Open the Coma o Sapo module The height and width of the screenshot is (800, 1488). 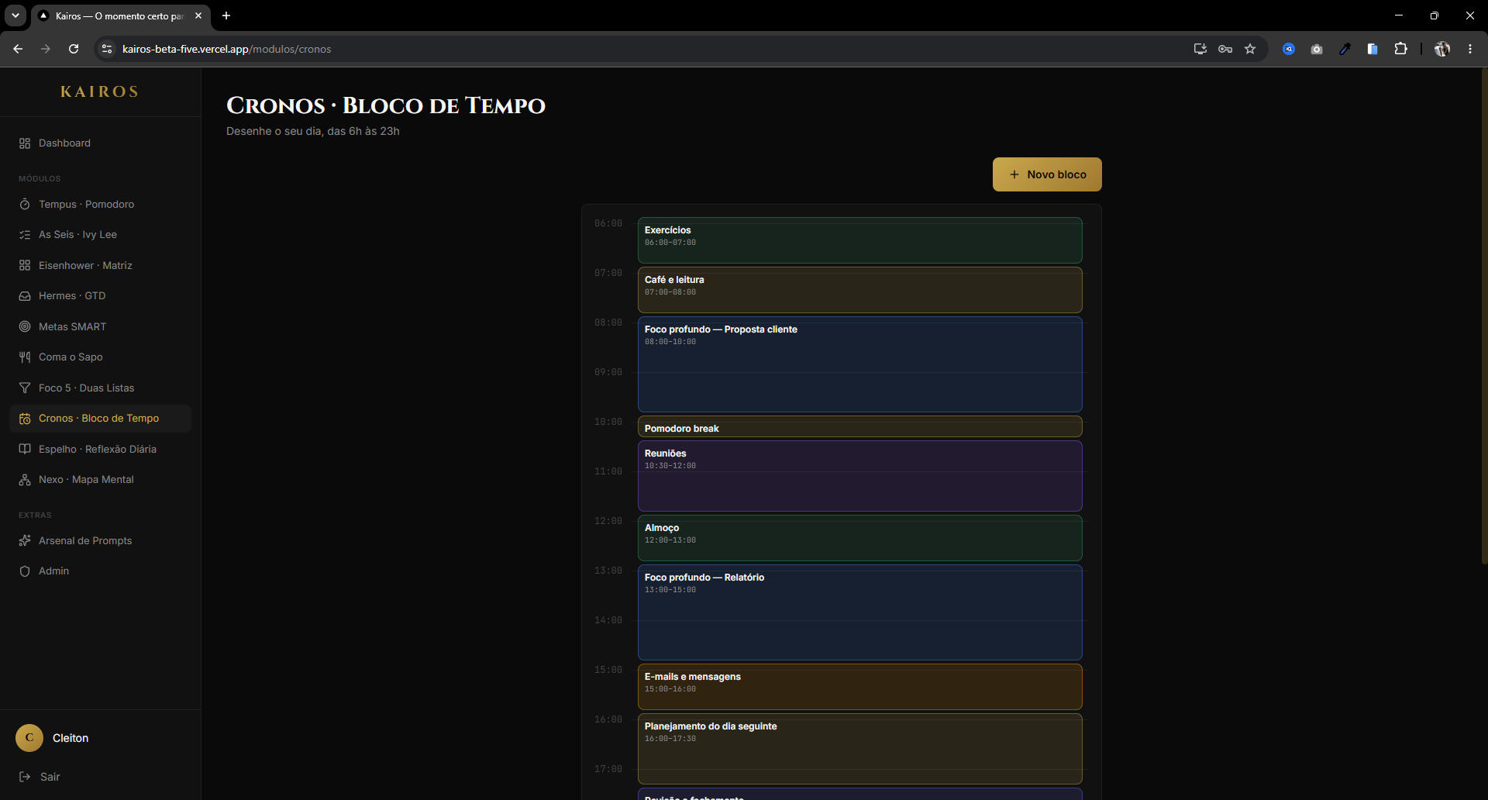(x=100, y=357)
